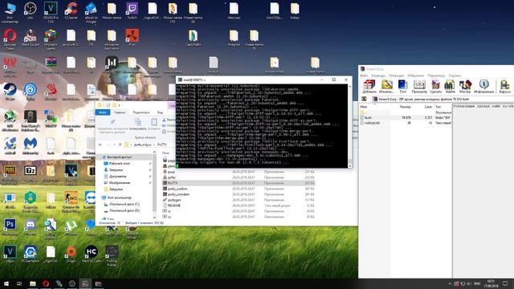Click the Opera icon in the taskbar
The width and height of the screenshot is (514, 289).
(46, 283)
